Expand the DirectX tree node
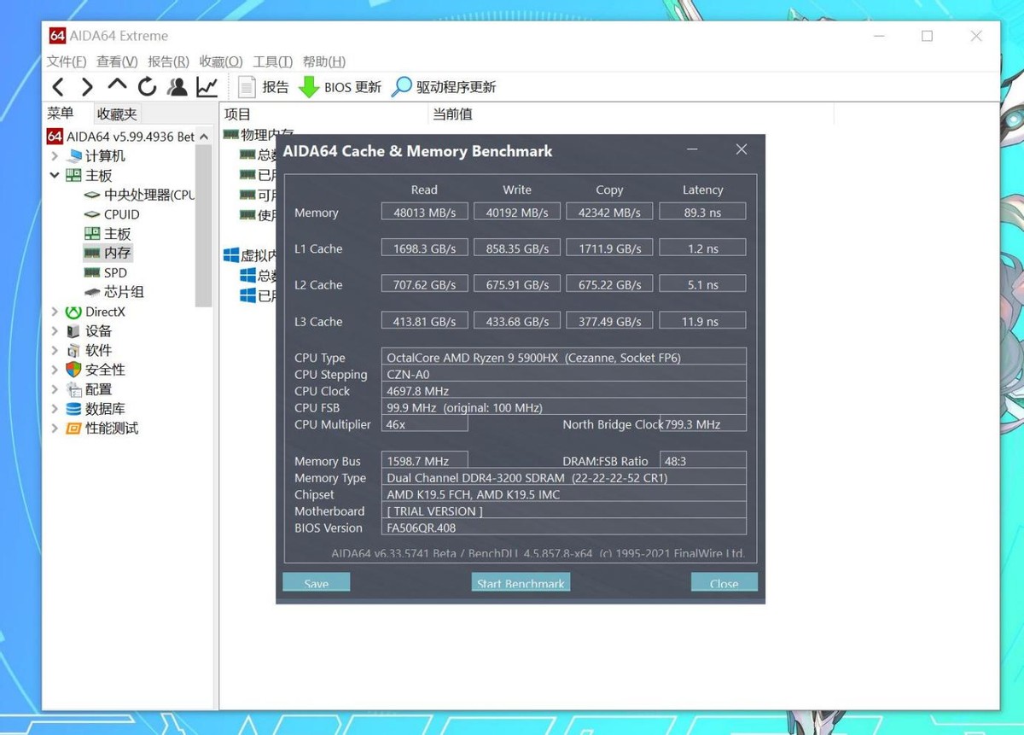The height and width of the screenshot is (735, 1024). point(55,312)
